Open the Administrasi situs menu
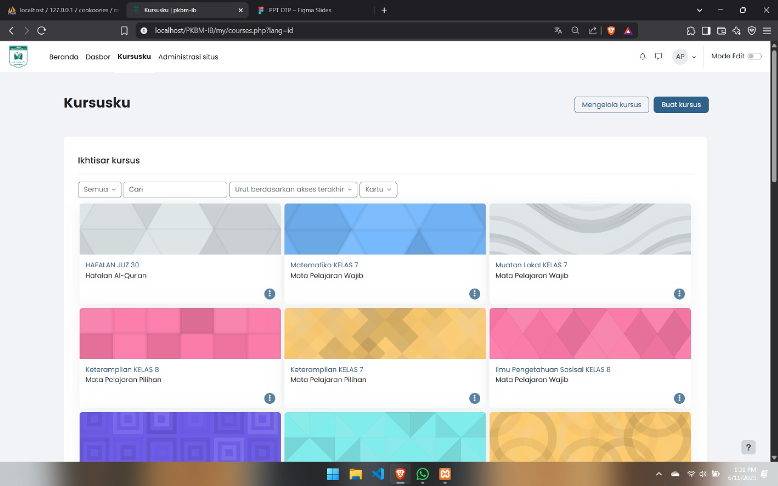 [x=188, y=56]
